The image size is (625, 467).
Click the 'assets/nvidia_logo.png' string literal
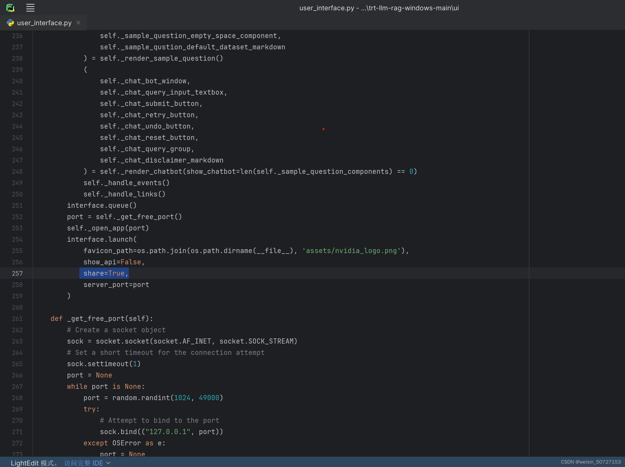351,251
